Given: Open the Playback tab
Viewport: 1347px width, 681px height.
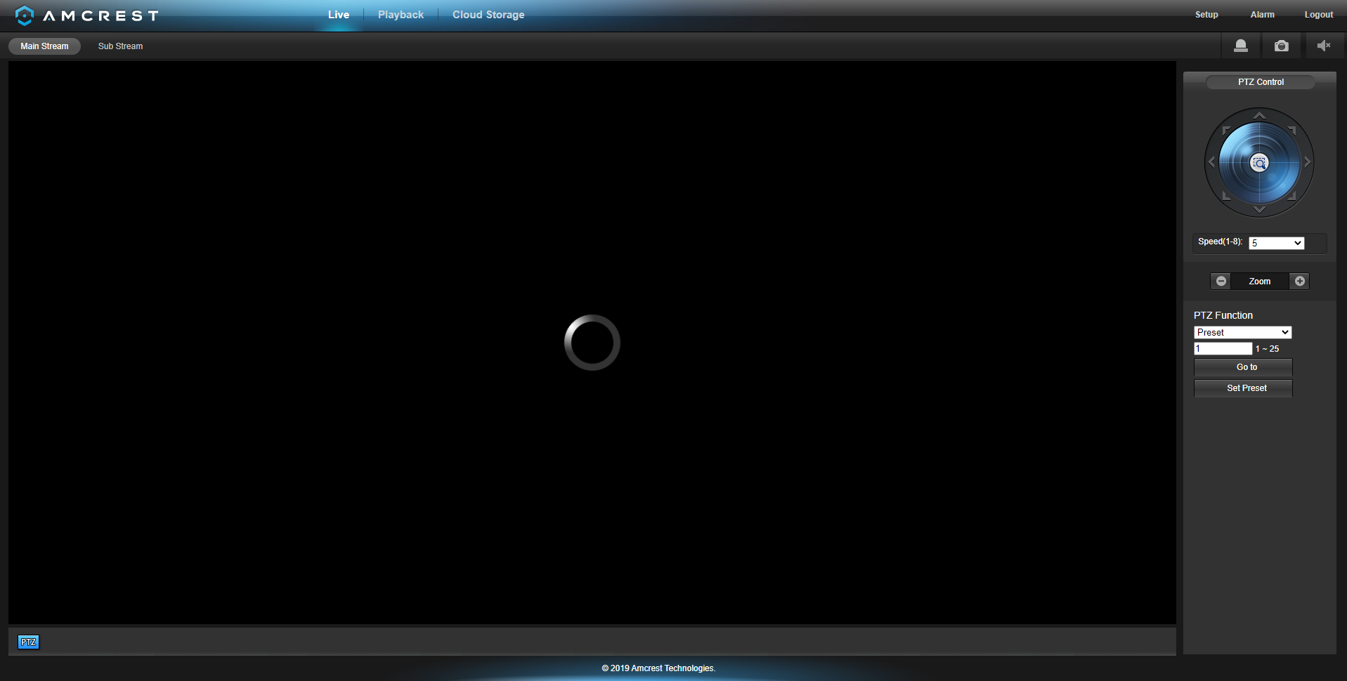Looking at the screenshot, I should 401,15.
